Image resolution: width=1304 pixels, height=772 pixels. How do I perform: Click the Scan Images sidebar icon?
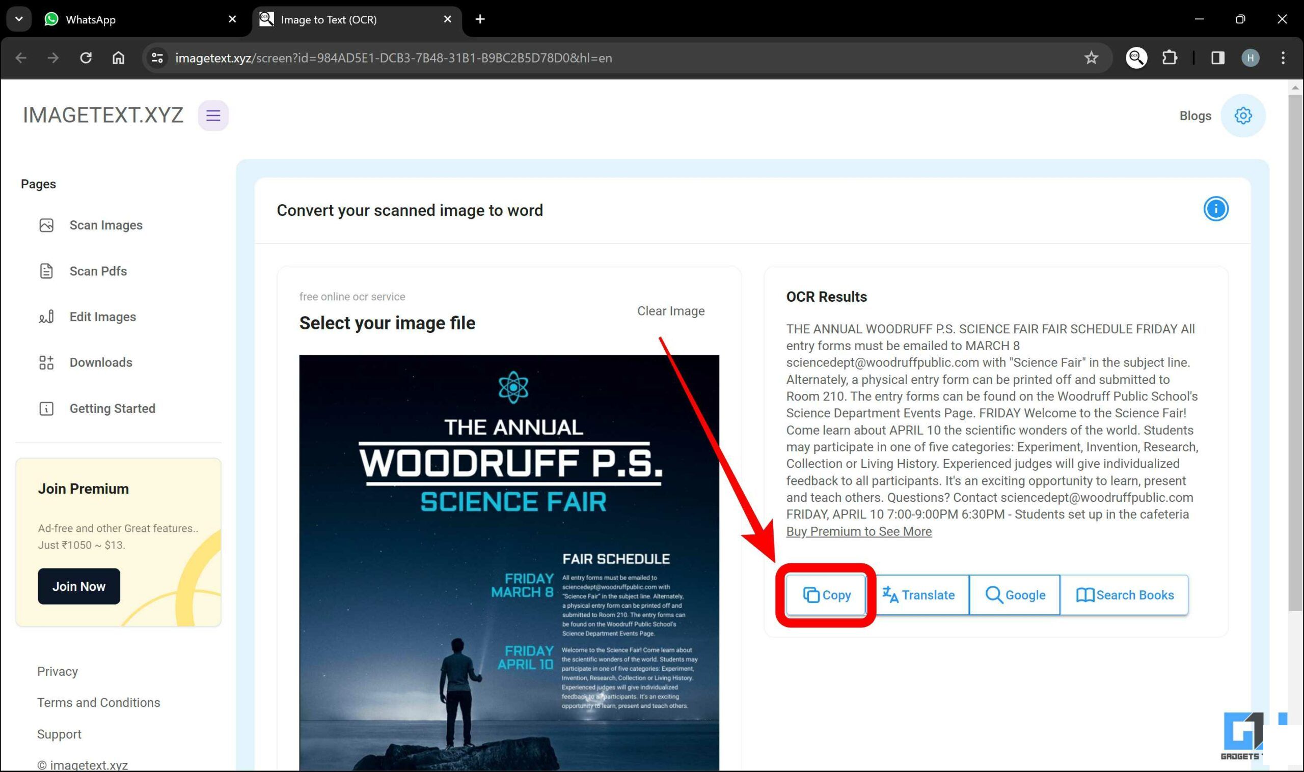[47, 224]
